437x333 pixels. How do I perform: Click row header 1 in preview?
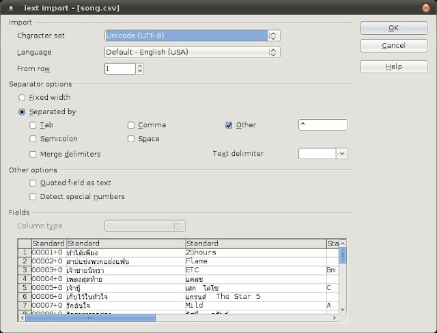(x=25, y=252)
